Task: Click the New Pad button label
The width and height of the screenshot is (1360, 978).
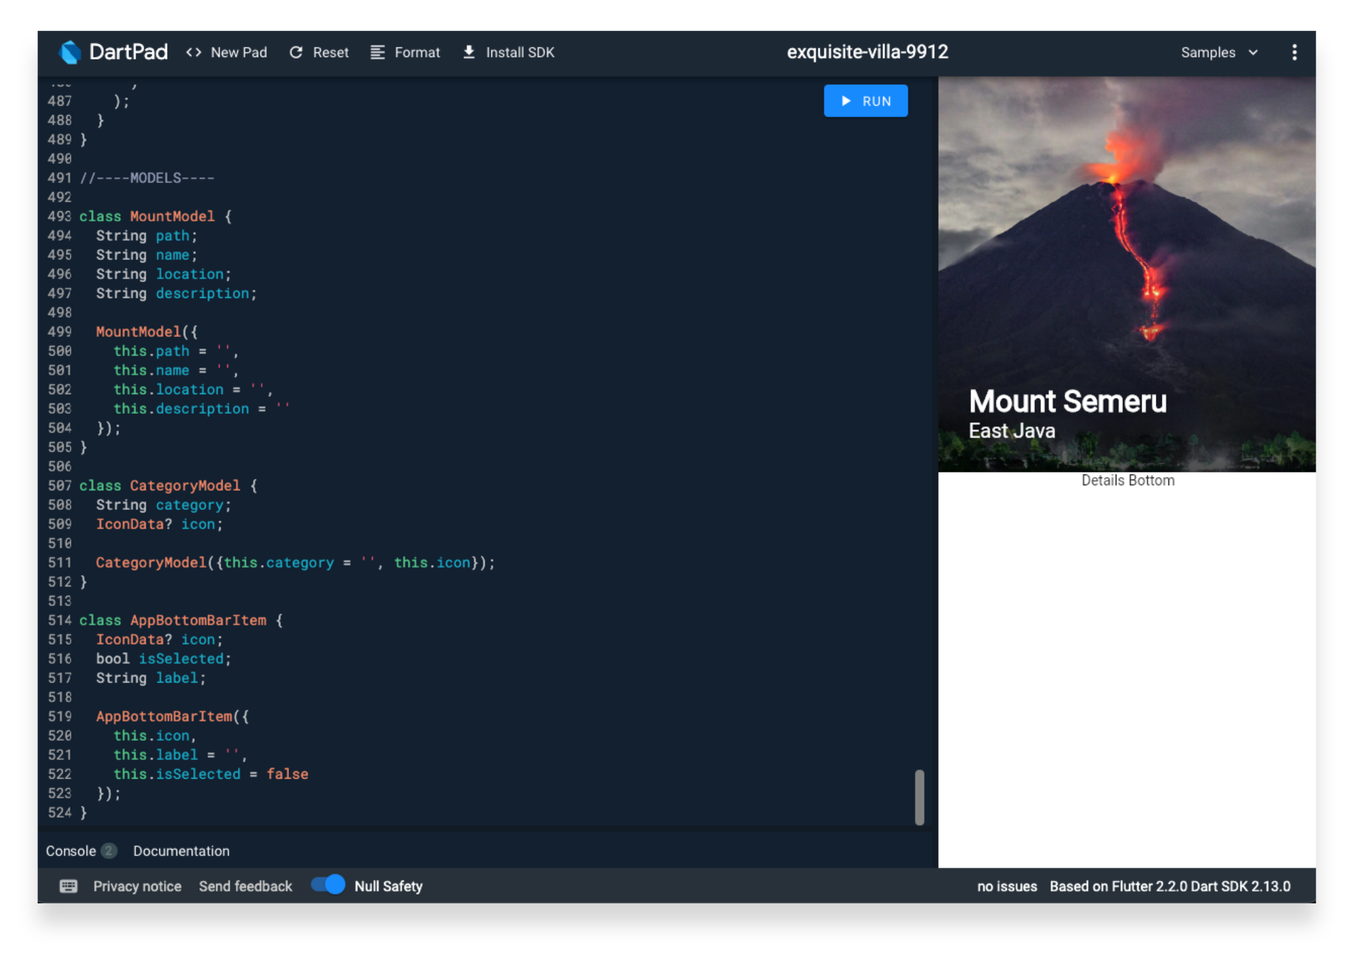Action: tap(239, 53)
